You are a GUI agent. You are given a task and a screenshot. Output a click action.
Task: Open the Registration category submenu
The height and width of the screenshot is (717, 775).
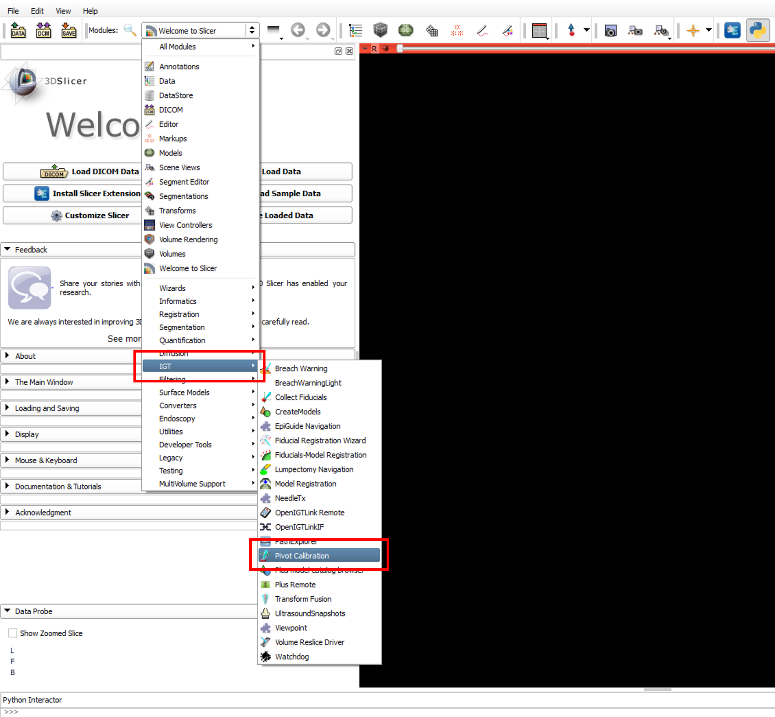(x=201, y=314)
